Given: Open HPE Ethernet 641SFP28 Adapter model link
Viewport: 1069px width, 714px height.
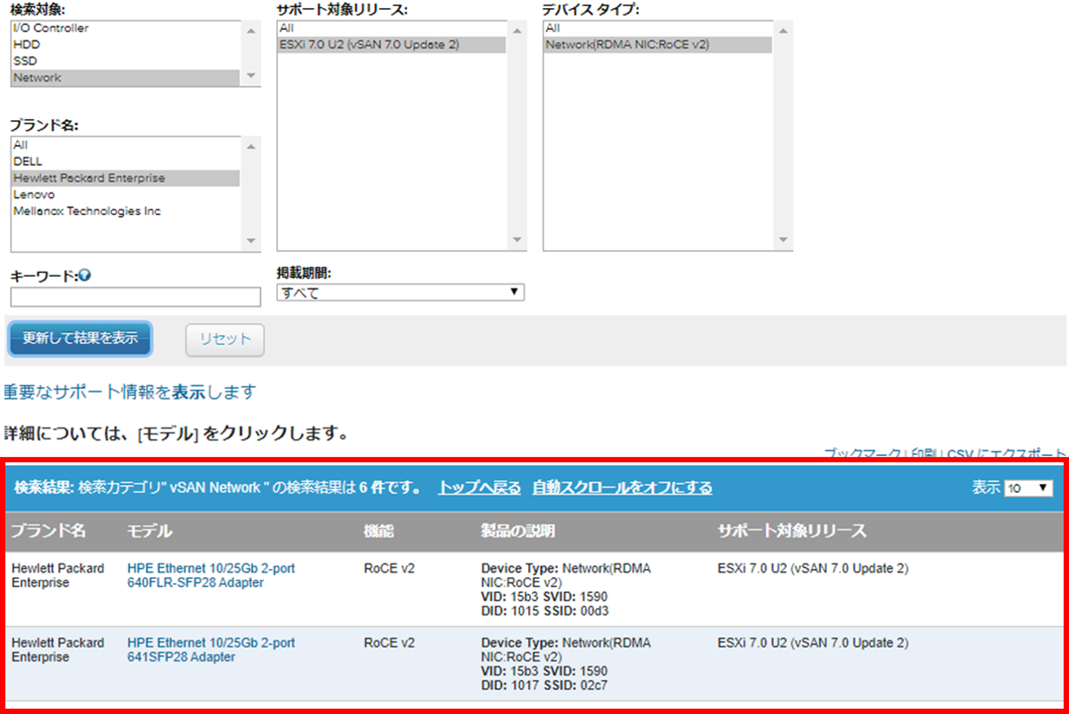Looking at the screenshot, I should click(x=211, y=650).
